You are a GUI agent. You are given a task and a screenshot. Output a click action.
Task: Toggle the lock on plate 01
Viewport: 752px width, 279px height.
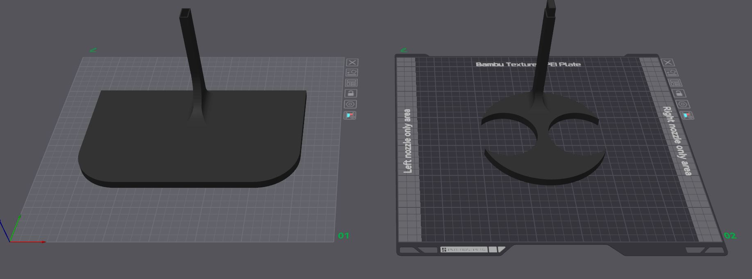(x=351, y=94)
